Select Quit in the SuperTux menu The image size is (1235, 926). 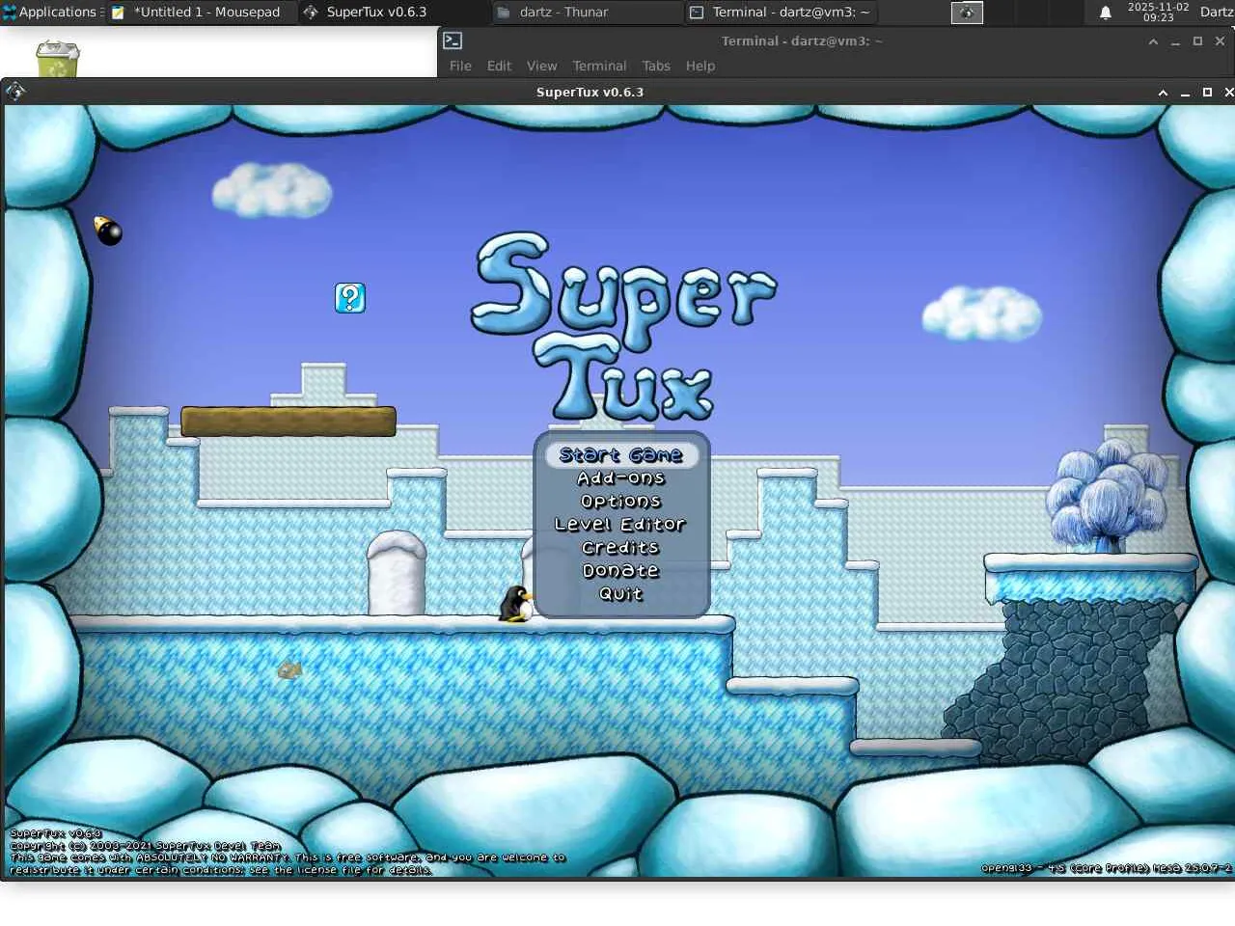[x=620, y=594]
